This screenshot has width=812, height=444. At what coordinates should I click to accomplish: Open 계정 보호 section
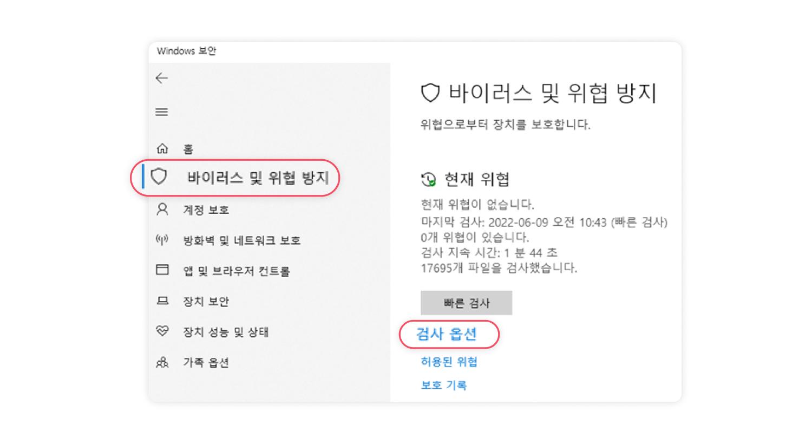coord(206,210)
